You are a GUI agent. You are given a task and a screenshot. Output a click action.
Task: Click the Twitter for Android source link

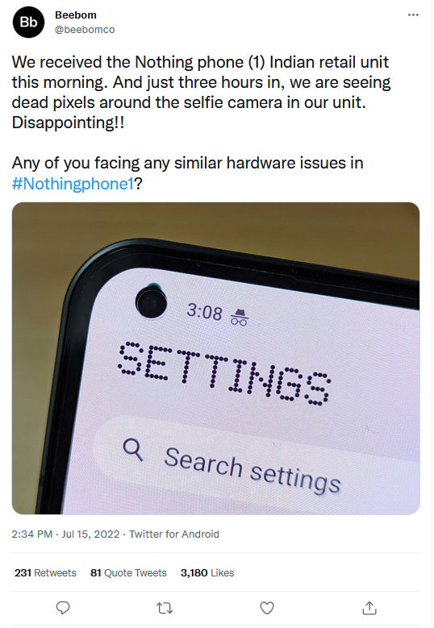[174, 534]
